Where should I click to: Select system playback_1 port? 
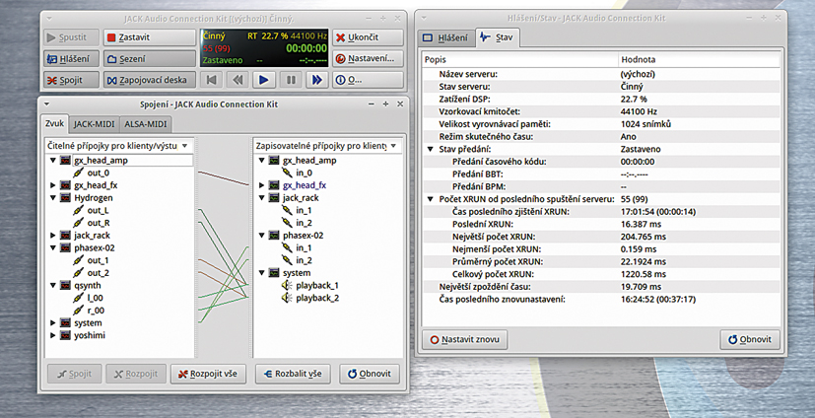[317, 286]
